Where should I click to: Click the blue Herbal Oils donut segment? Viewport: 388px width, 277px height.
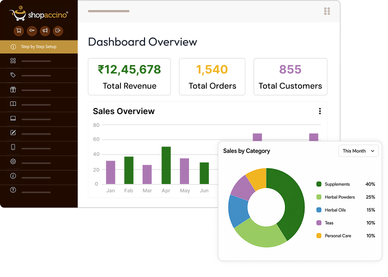(238, 210)
